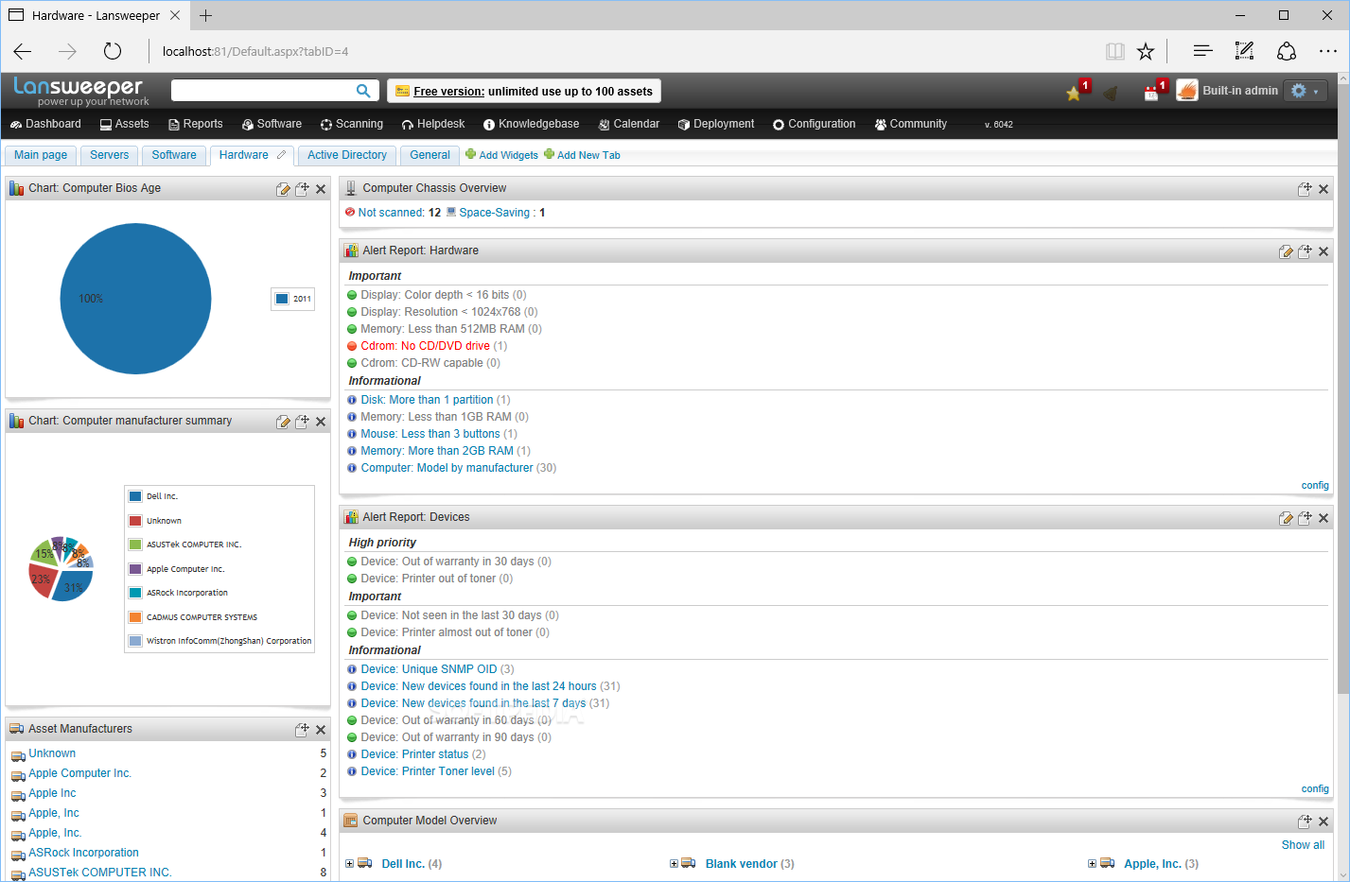Open the Knowledgebase menu
The width and height of the screenshot is (1350, 882).
531,124
